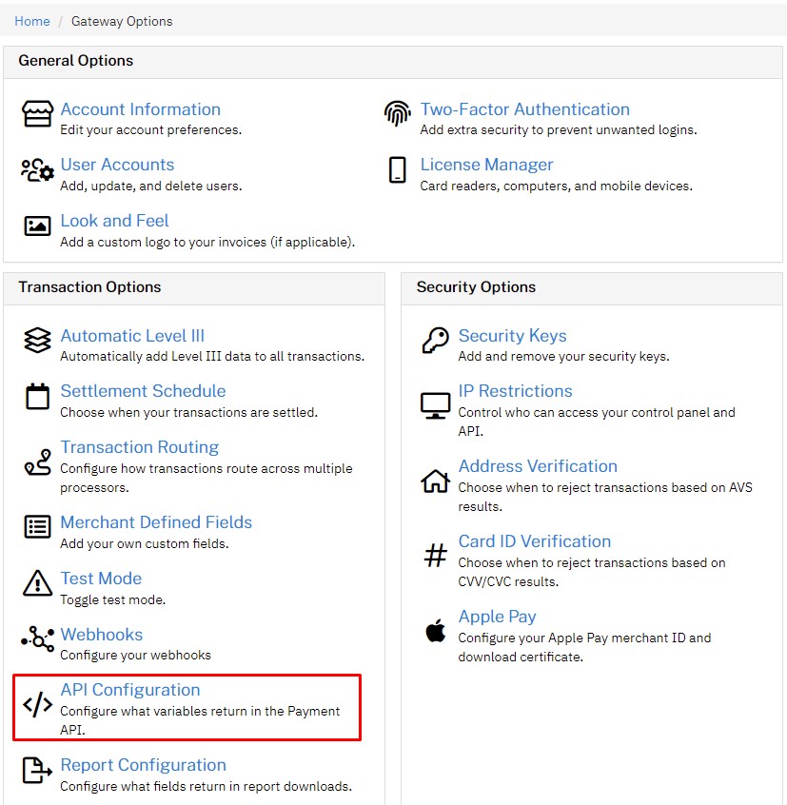Go to Home in the breadcrumb
787x805 pixels.
point(31,21)
